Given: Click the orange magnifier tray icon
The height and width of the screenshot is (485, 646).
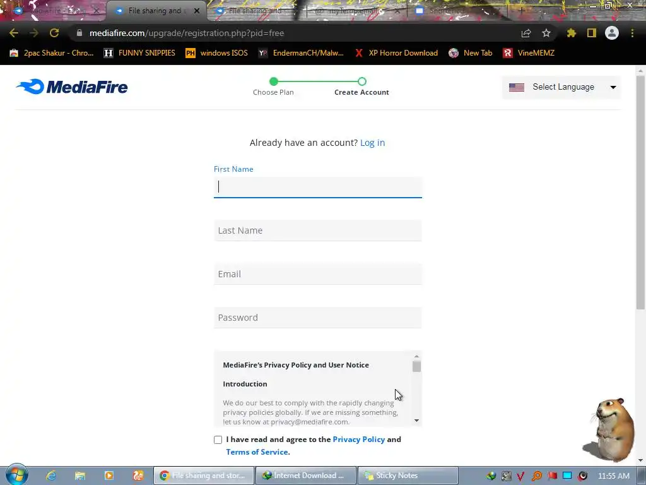Looking at the screenshot, I should (537, 476).
